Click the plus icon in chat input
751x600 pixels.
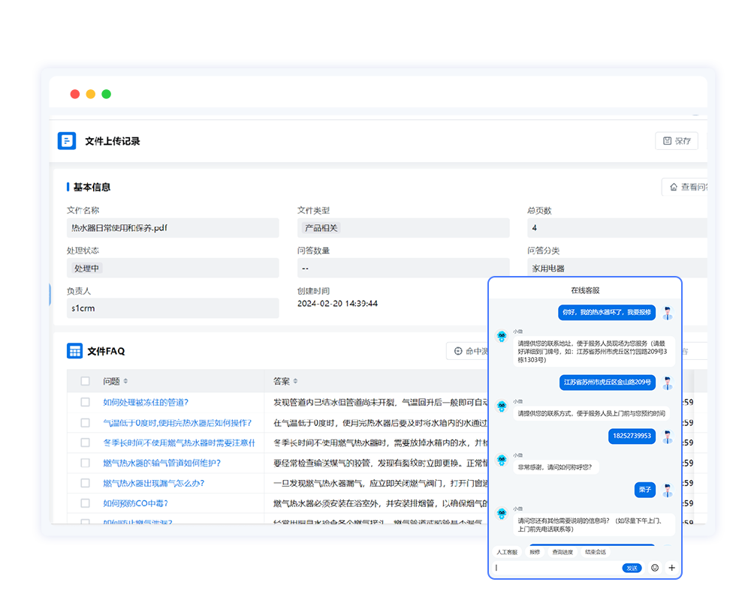pos(671,568)
